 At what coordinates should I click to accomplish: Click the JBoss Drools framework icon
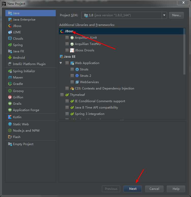72,50
